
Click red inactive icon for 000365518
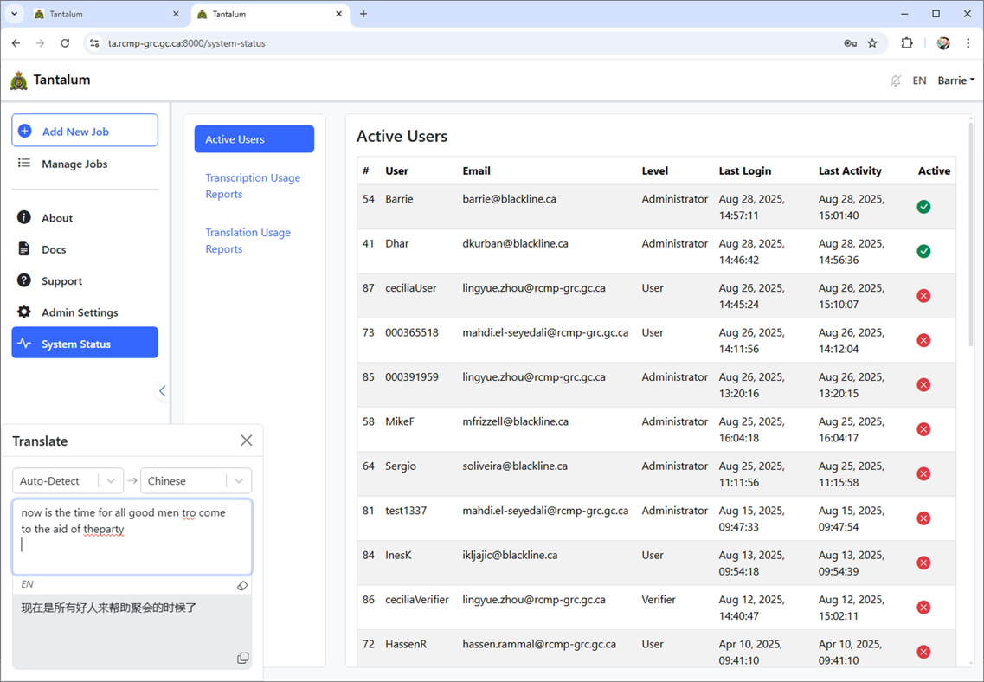pos(923,341)
